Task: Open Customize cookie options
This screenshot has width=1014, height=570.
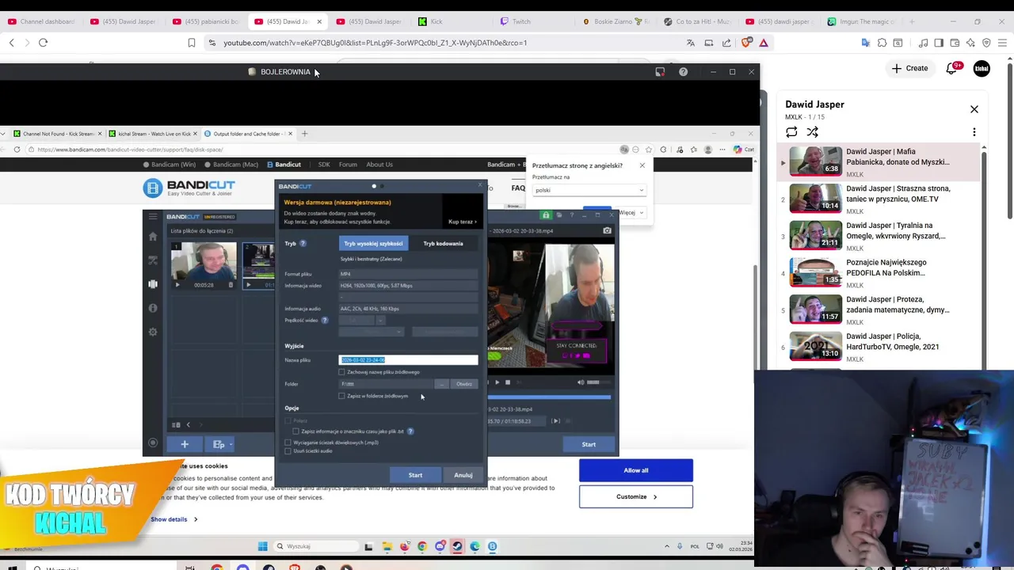Action: (636, 496)
